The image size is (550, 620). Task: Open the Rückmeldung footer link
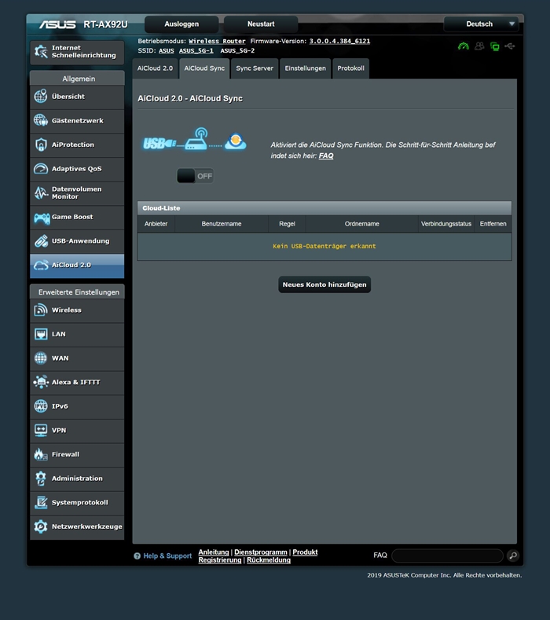tap(269, 560)
